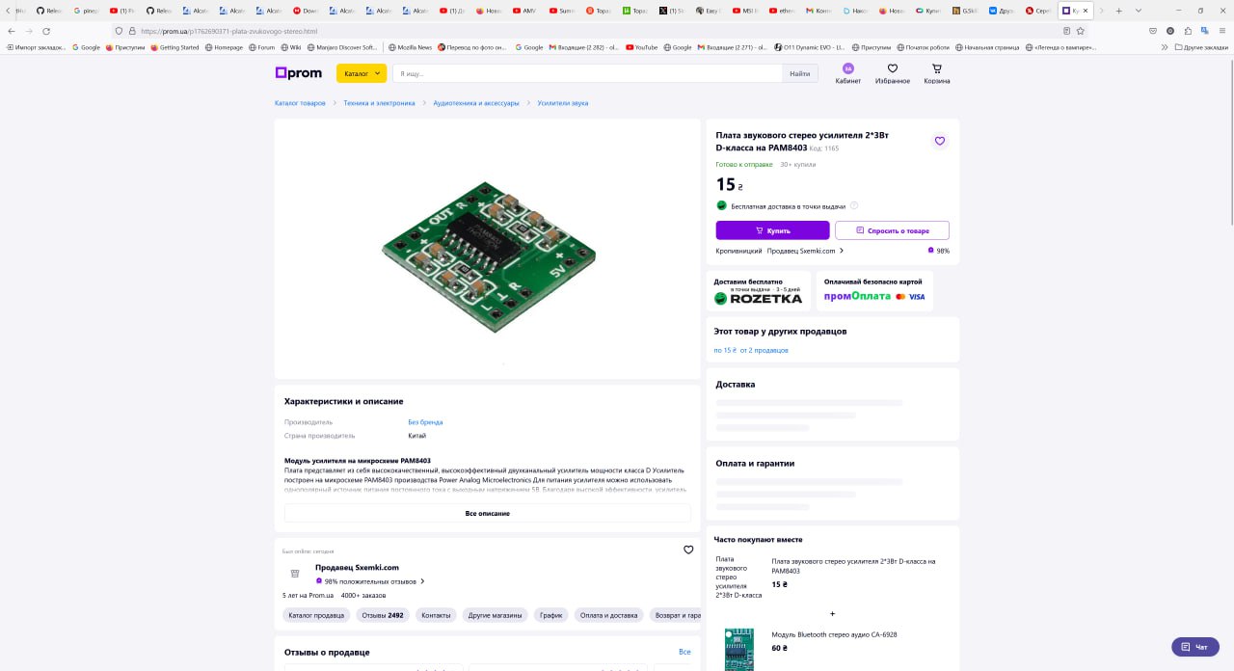Screen dimensions: 1234x671
Task: Click the site lock icon in the address bar
Action: [132, 31]
